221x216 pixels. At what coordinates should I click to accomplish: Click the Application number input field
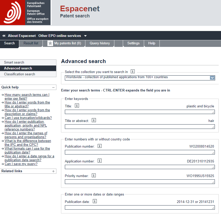point(140,167)
